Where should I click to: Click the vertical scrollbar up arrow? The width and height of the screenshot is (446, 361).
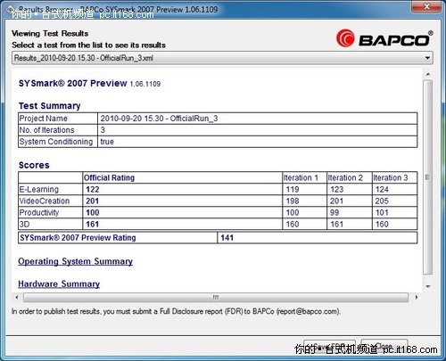tap(428, 74)
